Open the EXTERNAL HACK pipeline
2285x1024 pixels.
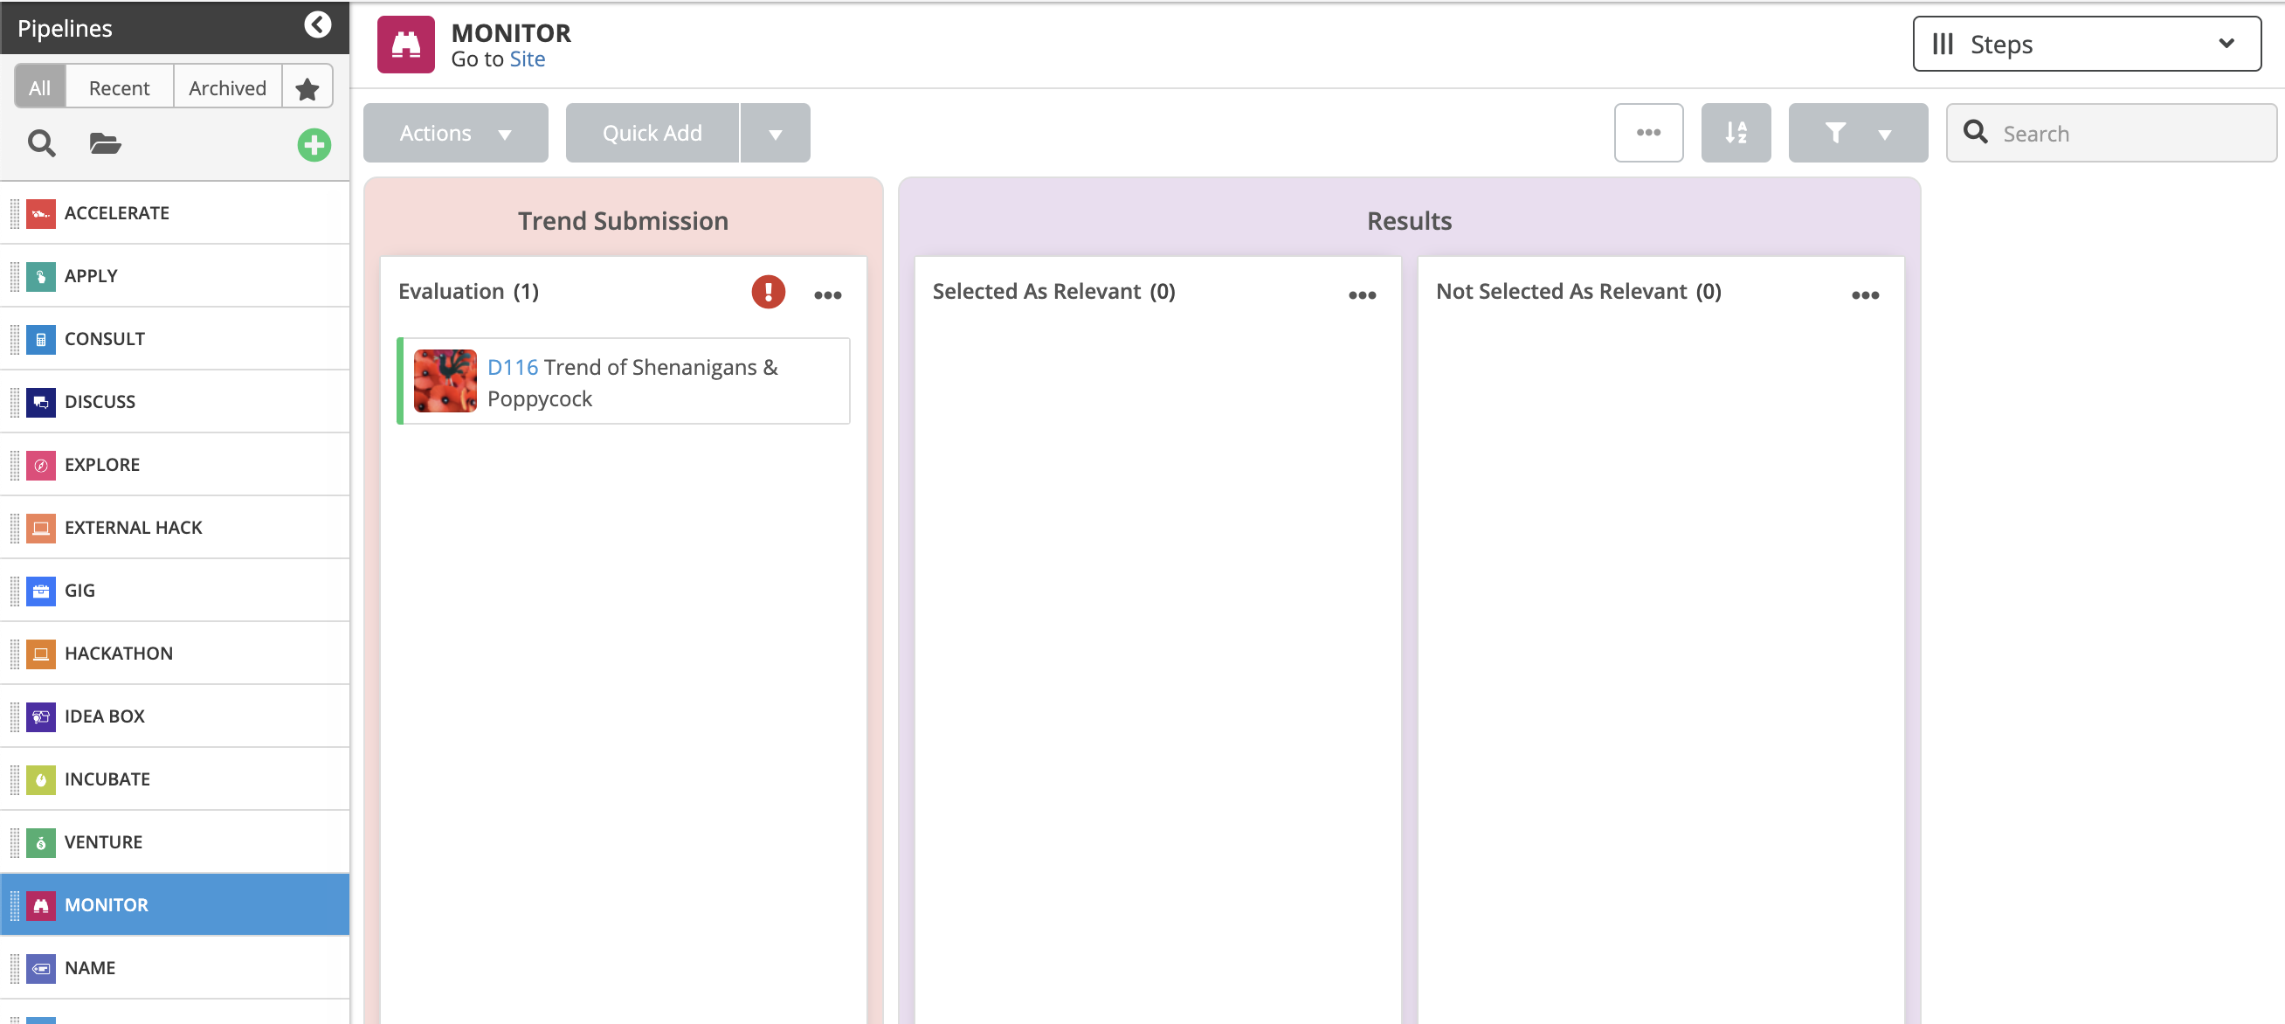[176, 529]
